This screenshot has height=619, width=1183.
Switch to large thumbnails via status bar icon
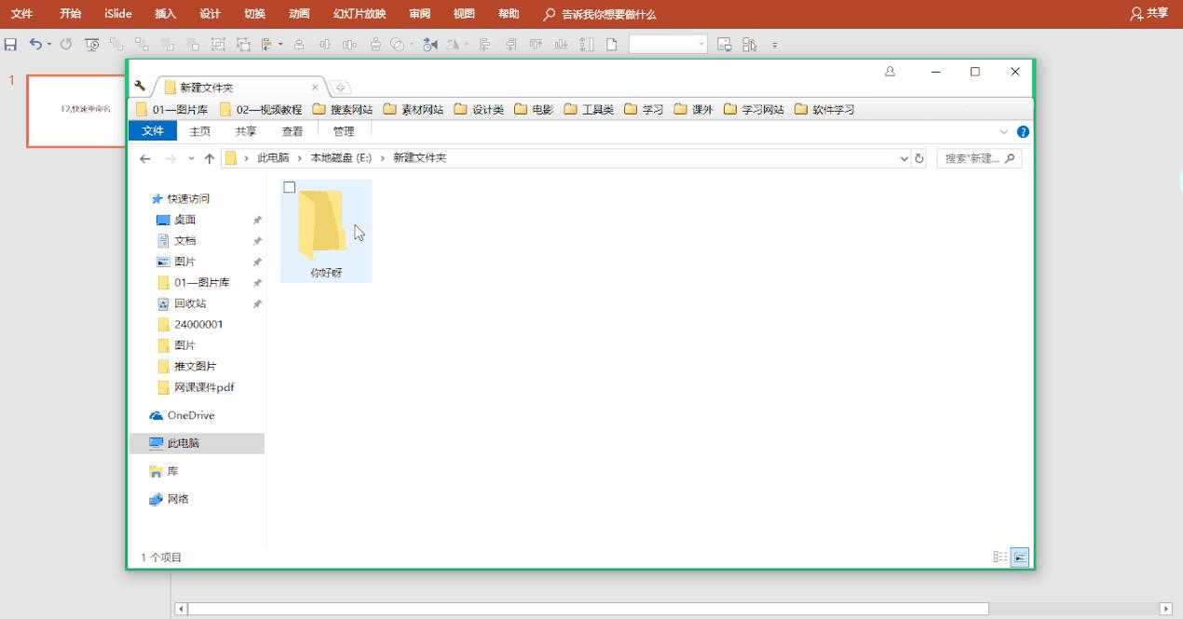pyautogui.click(x=1019, y=557)
